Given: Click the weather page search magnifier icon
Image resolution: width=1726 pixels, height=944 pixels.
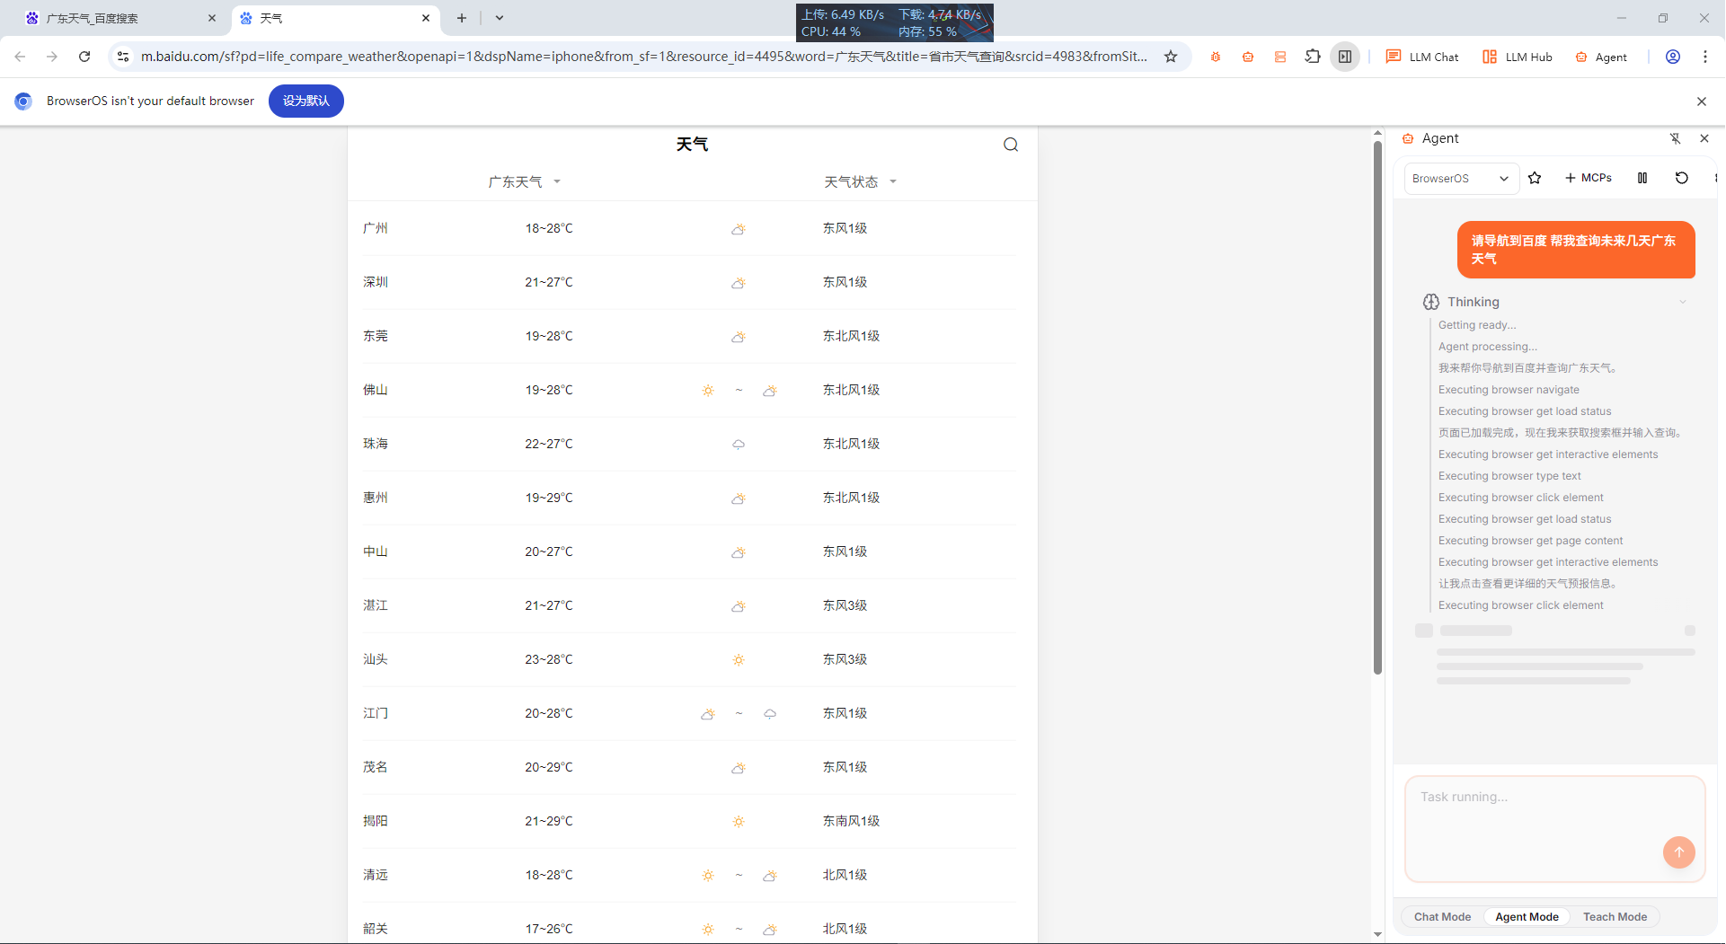Looking at the screenshot, I should tap(1011, 145).
